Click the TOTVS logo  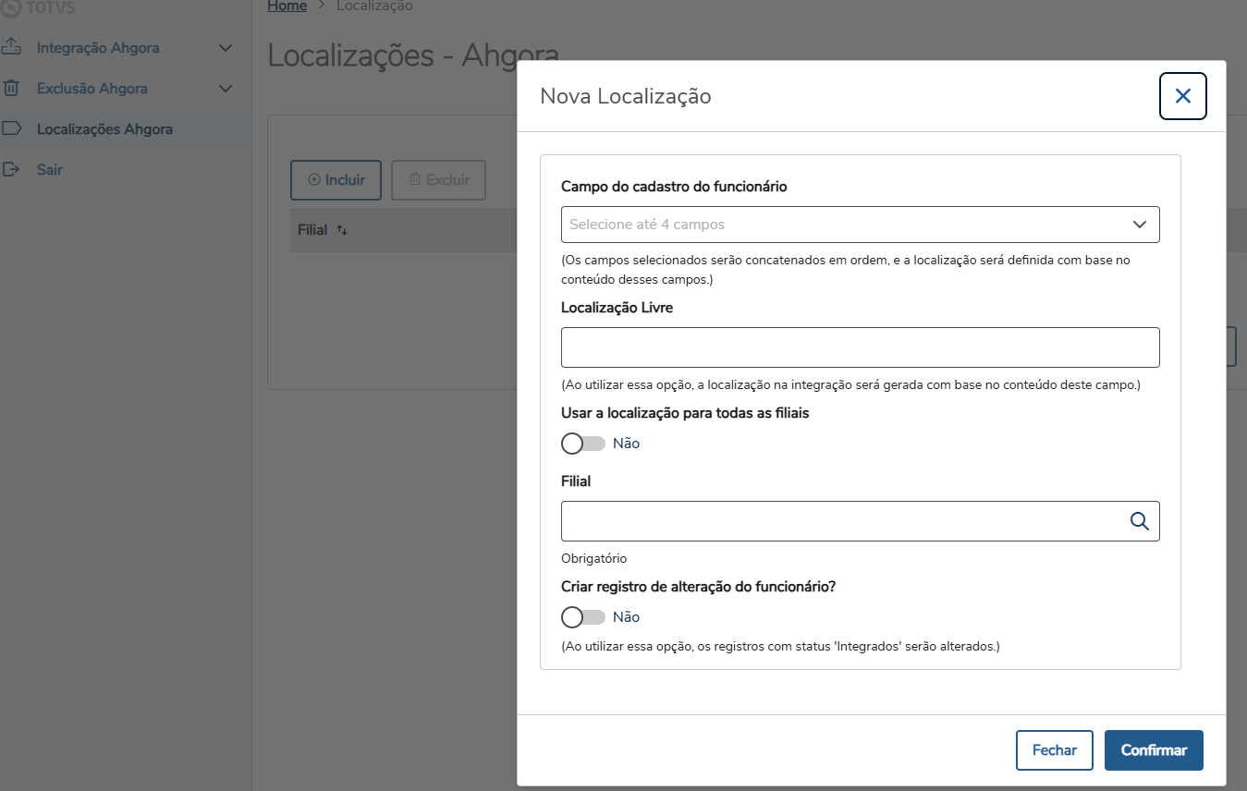point(42,6)
